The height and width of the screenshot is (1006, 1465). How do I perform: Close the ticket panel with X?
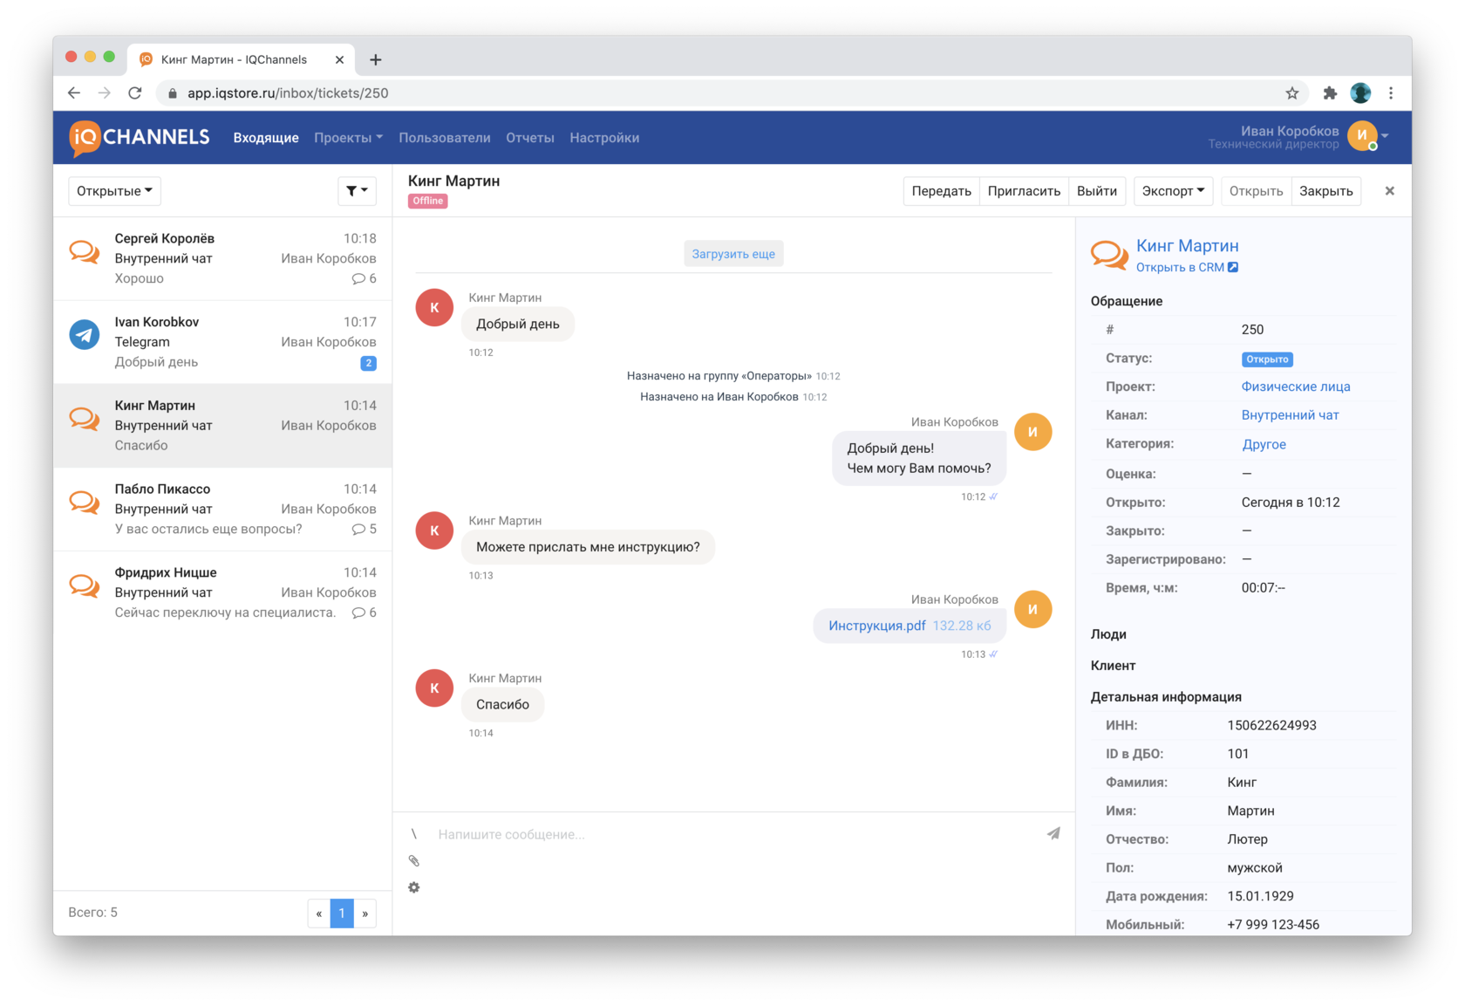(x=1390, y=190)
